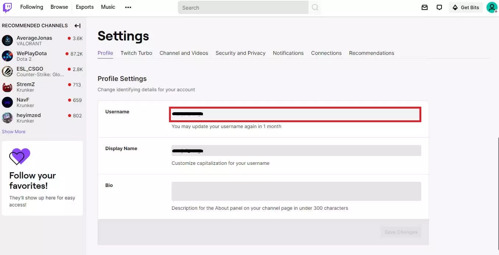The height and width of the screenshot is (255, 499).
Task: Click the Counter-Strike game label
Action: (41, 75)
